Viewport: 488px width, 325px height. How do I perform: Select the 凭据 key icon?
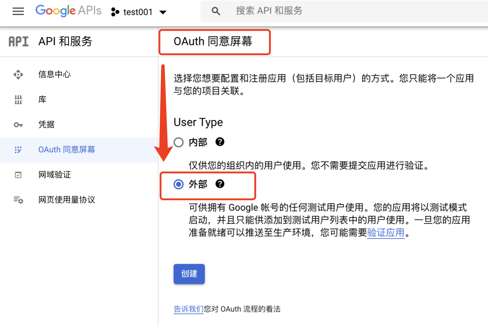[x=18, y=124]
